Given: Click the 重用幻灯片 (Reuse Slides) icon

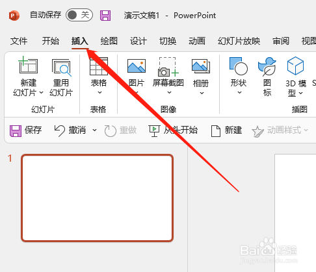Looking at the screenshot, I should (x=61, y=68).
